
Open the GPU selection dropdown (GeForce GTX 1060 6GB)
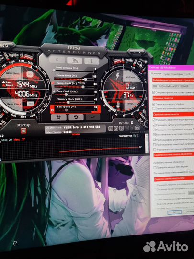click(173, 86)
